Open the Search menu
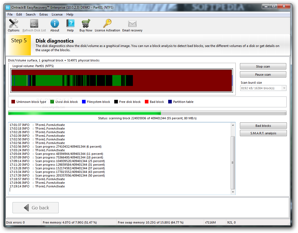Screen dimensions: 298x233 (31, 14)
